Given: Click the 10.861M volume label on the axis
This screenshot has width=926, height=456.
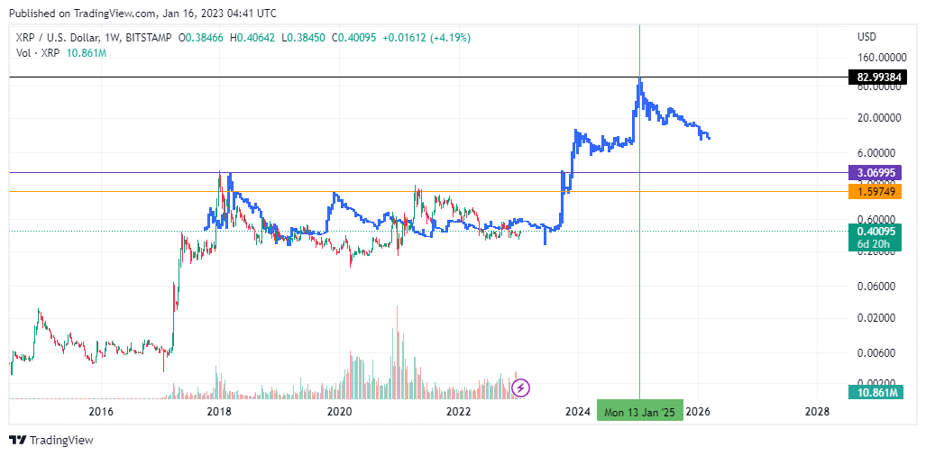Looking at the screenshot, I should click(875, 392).
